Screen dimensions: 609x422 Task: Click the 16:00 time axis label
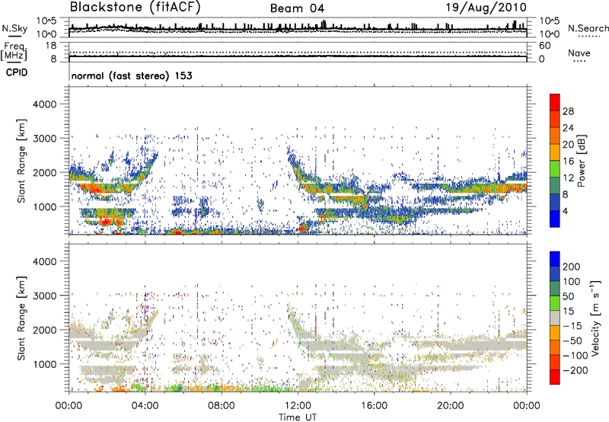click(x=374, y=406)
